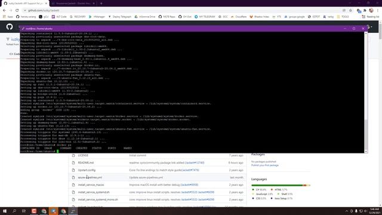Open the Deploy Telegraph bookmark
382x215 pixels.
pyautogui.click(x=119, y=17)
